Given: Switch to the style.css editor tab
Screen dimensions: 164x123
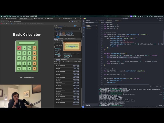Looking at the screenshot, I should [x=118, y=21].
